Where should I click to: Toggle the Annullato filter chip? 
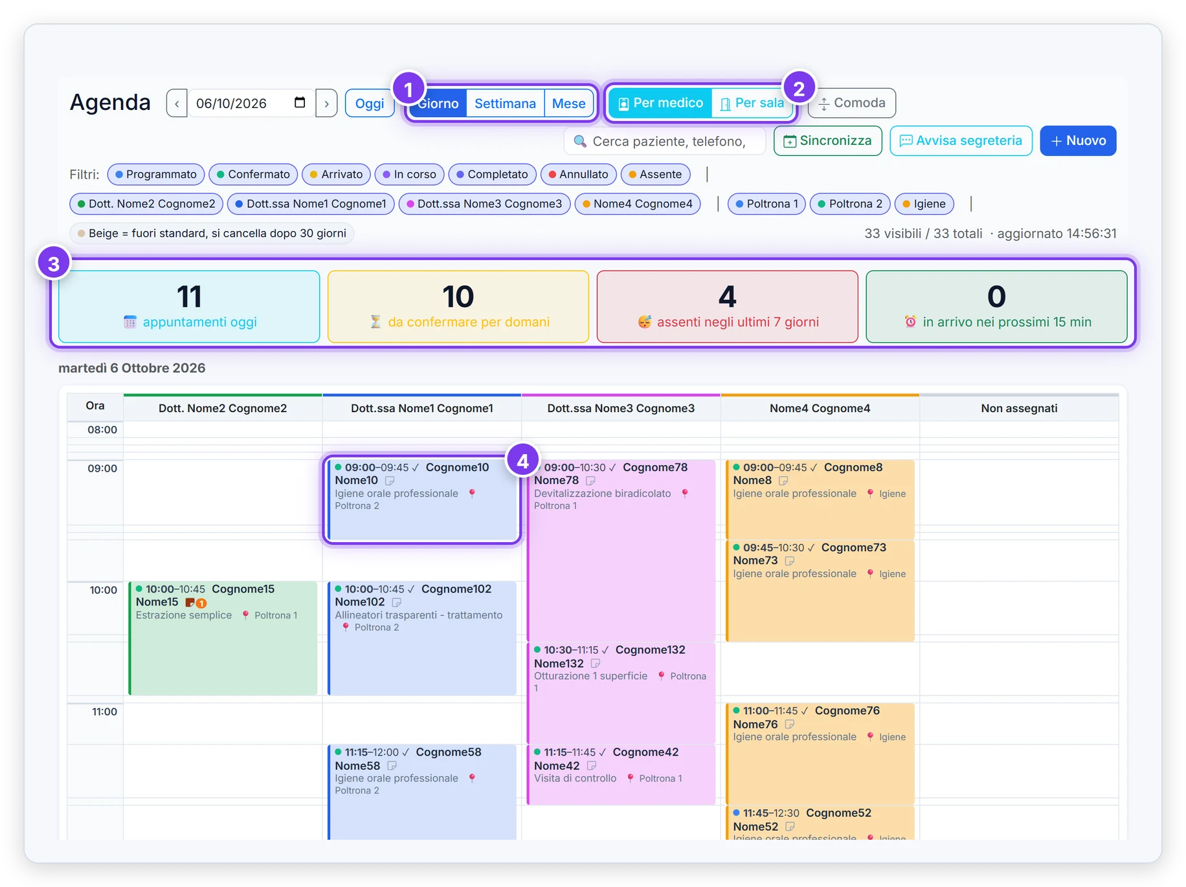tap(579, 174)
